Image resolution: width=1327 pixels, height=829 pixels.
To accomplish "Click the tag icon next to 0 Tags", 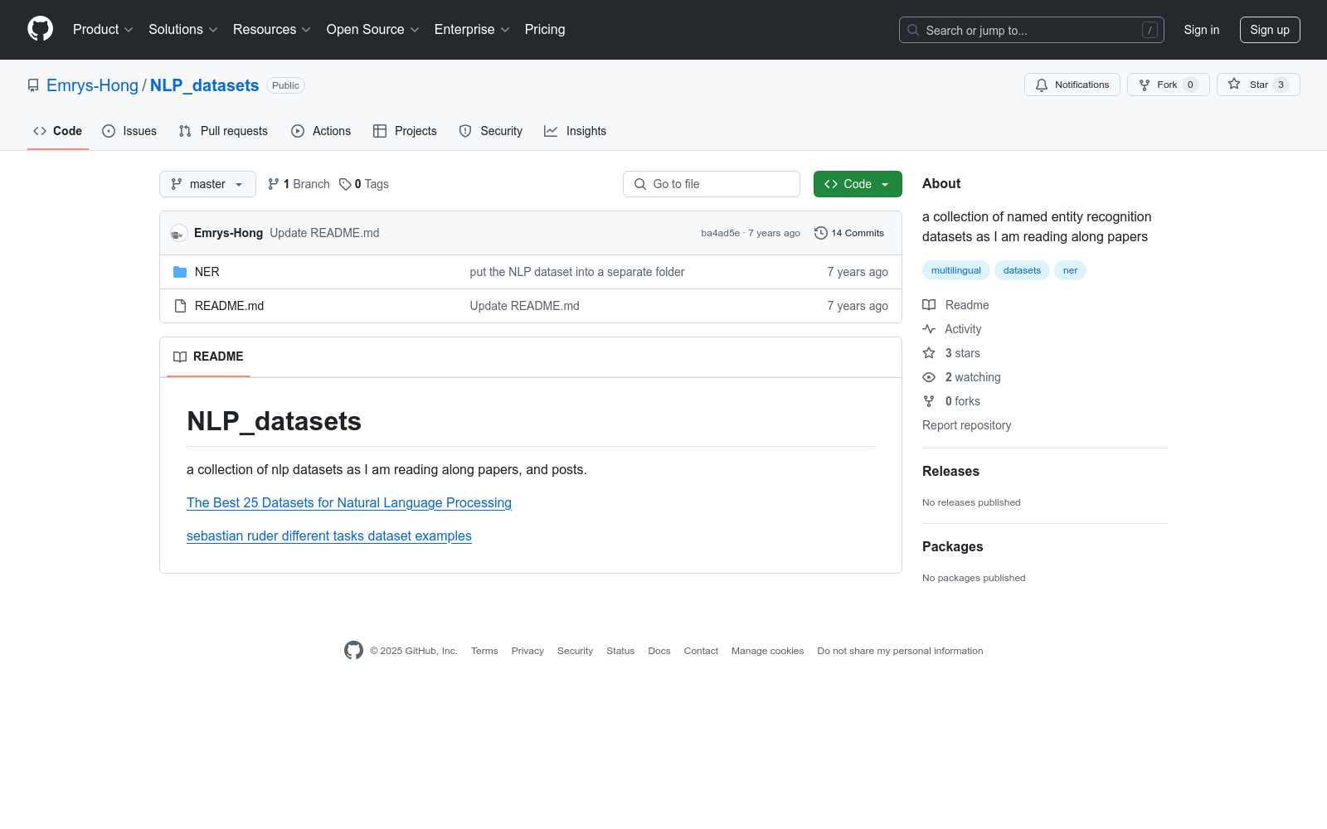I will [x=345, y=184].
